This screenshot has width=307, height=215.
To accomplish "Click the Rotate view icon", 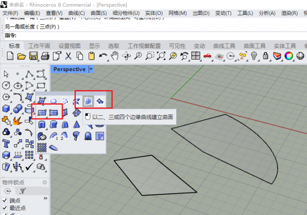I will pyautogui.click(x=126, y=56).
